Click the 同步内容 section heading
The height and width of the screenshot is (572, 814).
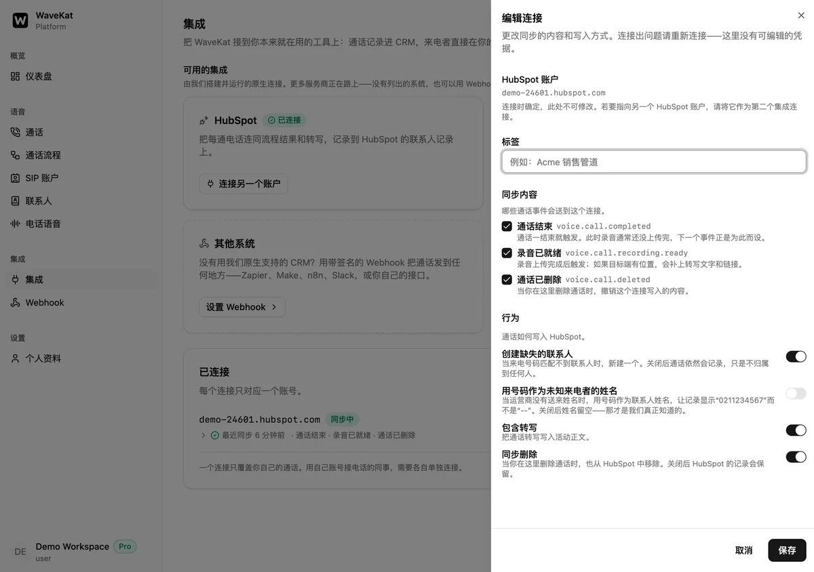pos(520,195)
